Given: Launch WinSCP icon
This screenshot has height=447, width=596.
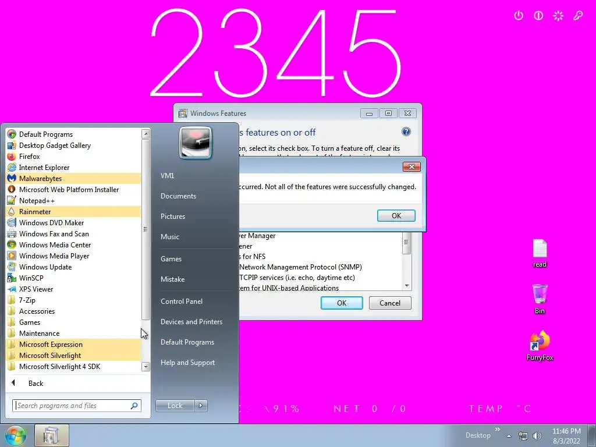Looking at the screenshot, I should (x=12, y=278).
